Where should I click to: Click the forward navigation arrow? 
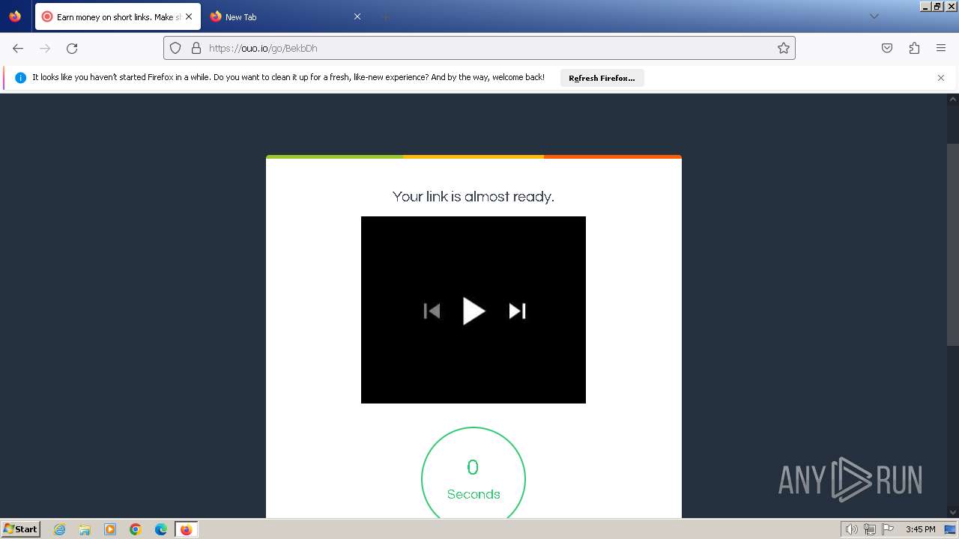45,48
